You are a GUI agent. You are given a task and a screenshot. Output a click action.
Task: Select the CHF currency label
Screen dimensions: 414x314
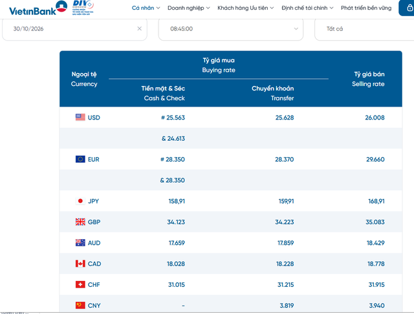pyautogui.click(x=94, y=285)
